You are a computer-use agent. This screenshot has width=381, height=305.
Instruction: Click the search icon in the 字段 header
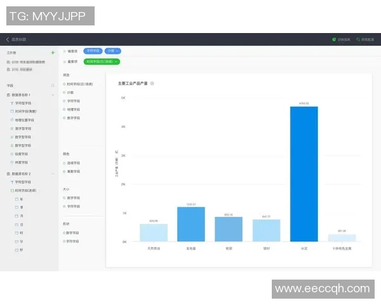(53, 85)
